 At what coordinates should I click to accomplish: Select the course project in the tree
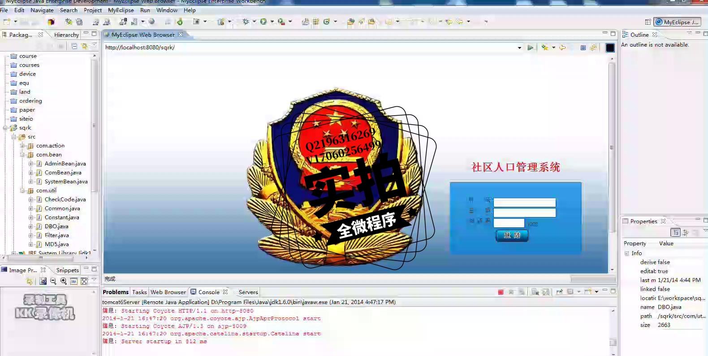(x=28, y=56)
